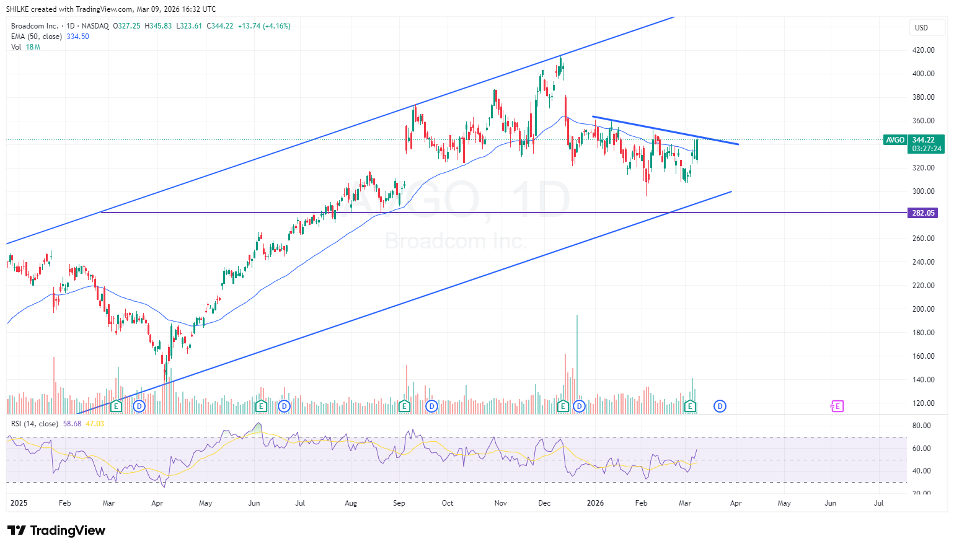The height and width of the screenshot is (549, 954).
Task: Click the AVGO current price label 344.22
Action: [924, 140]
